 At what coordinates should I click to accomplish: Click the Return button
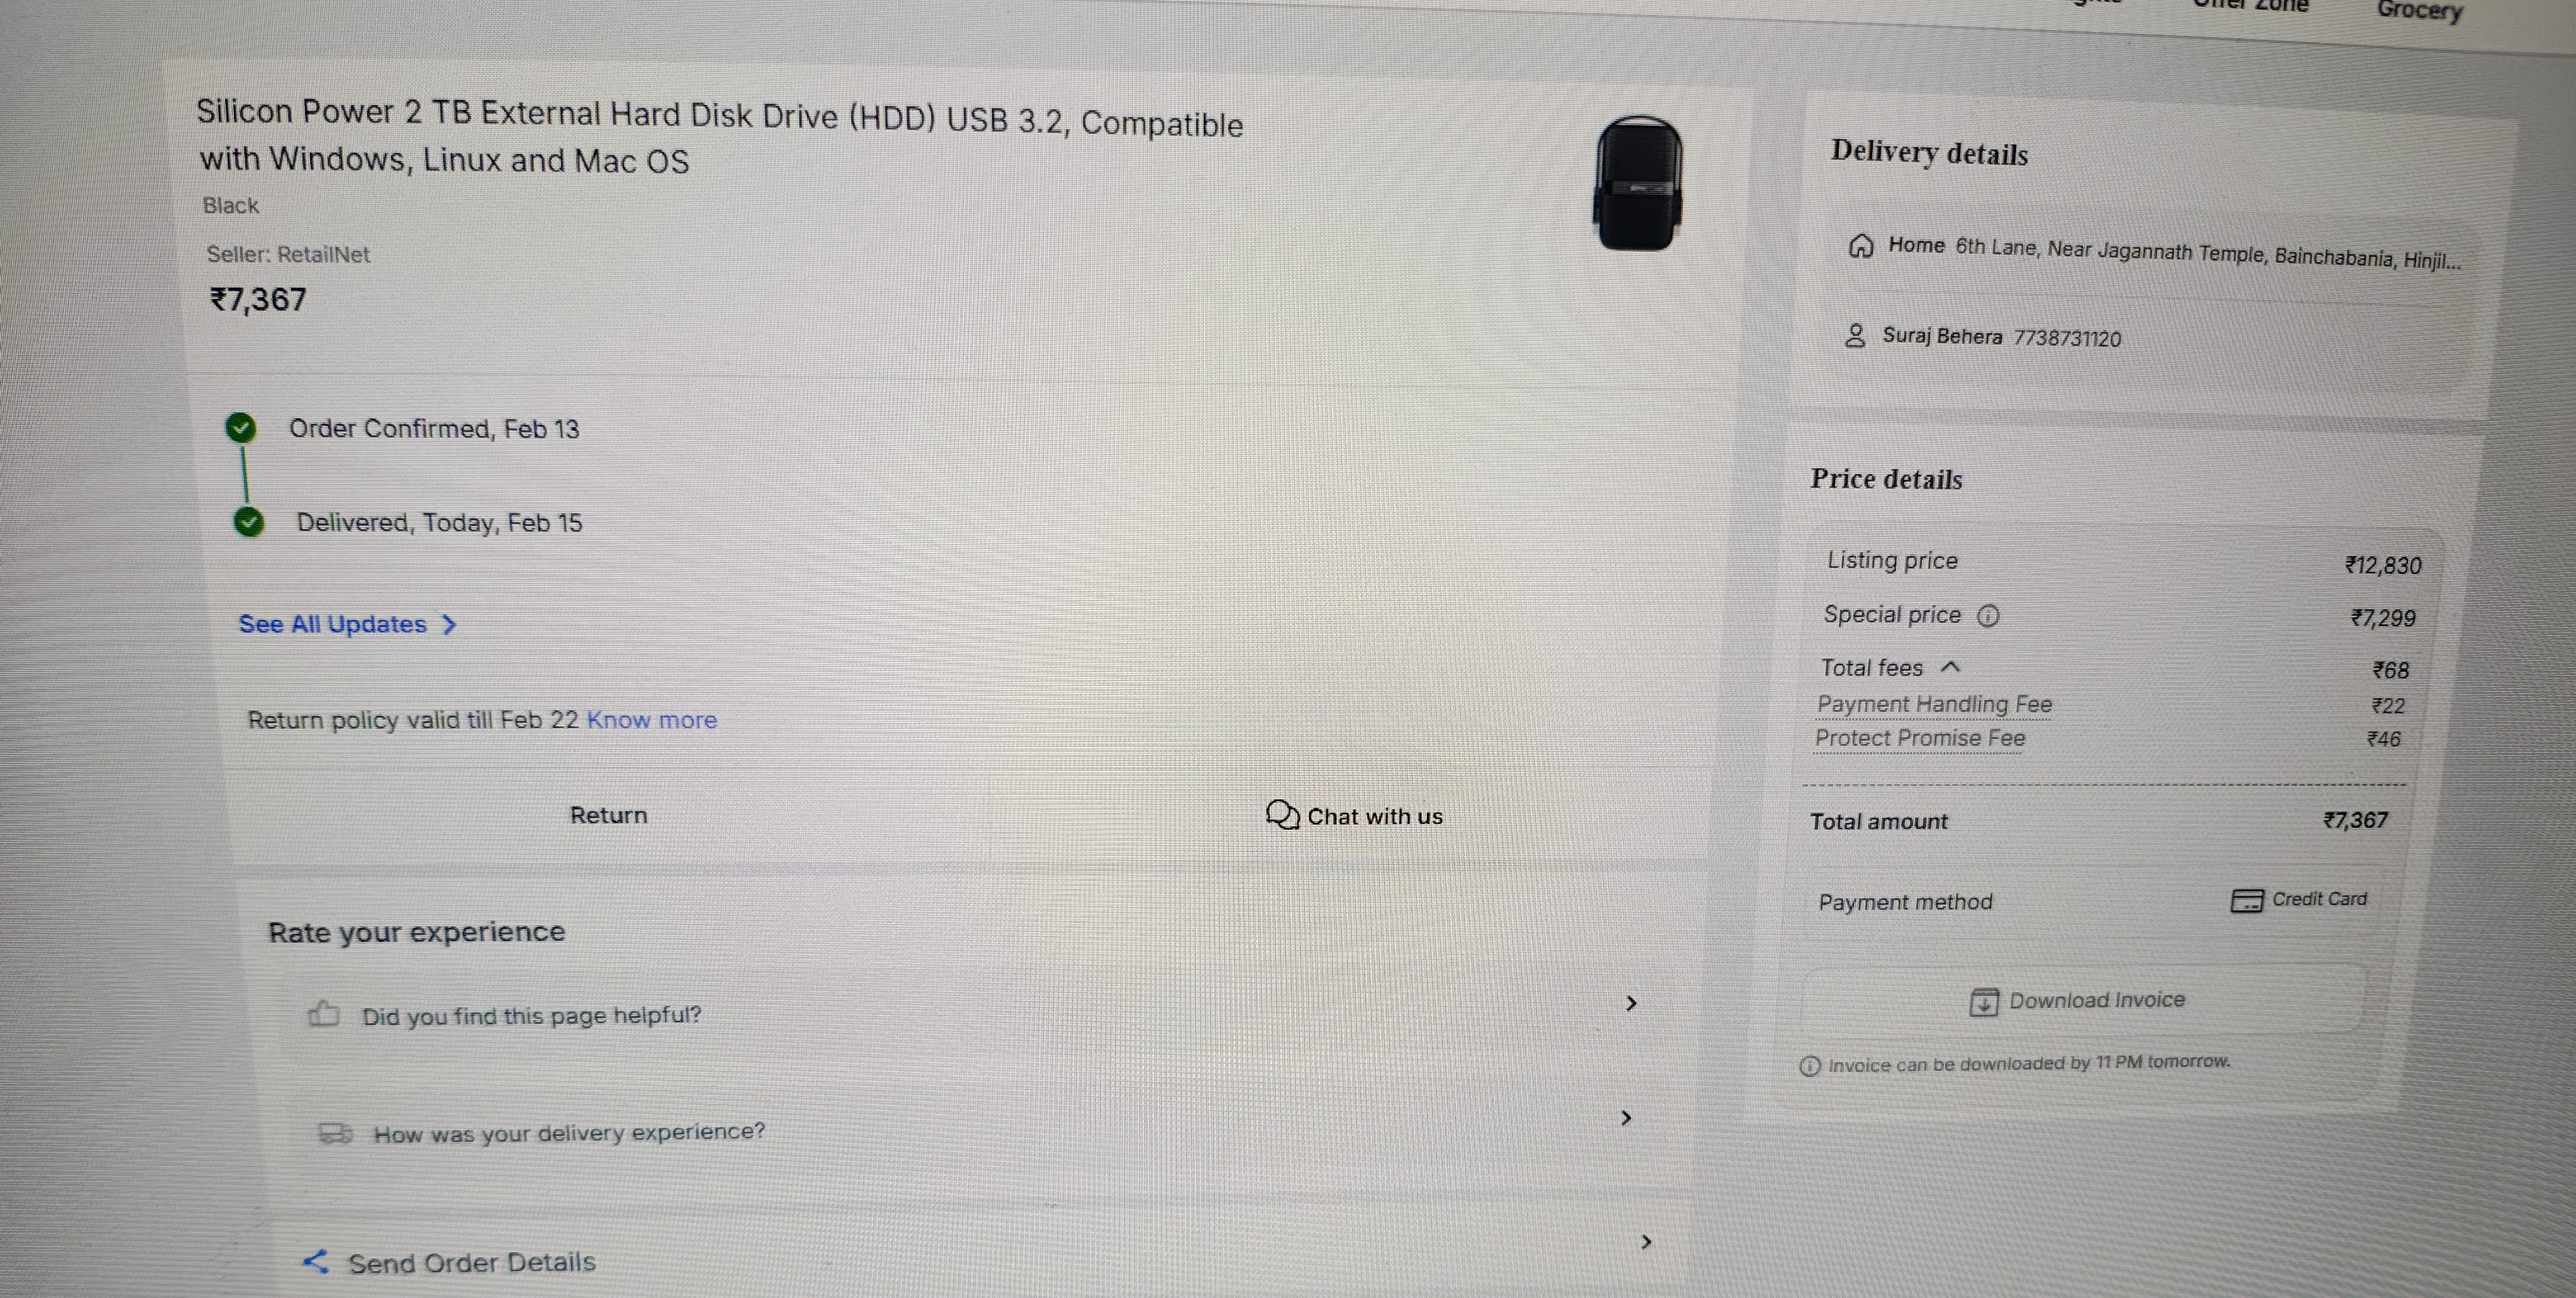608,815
